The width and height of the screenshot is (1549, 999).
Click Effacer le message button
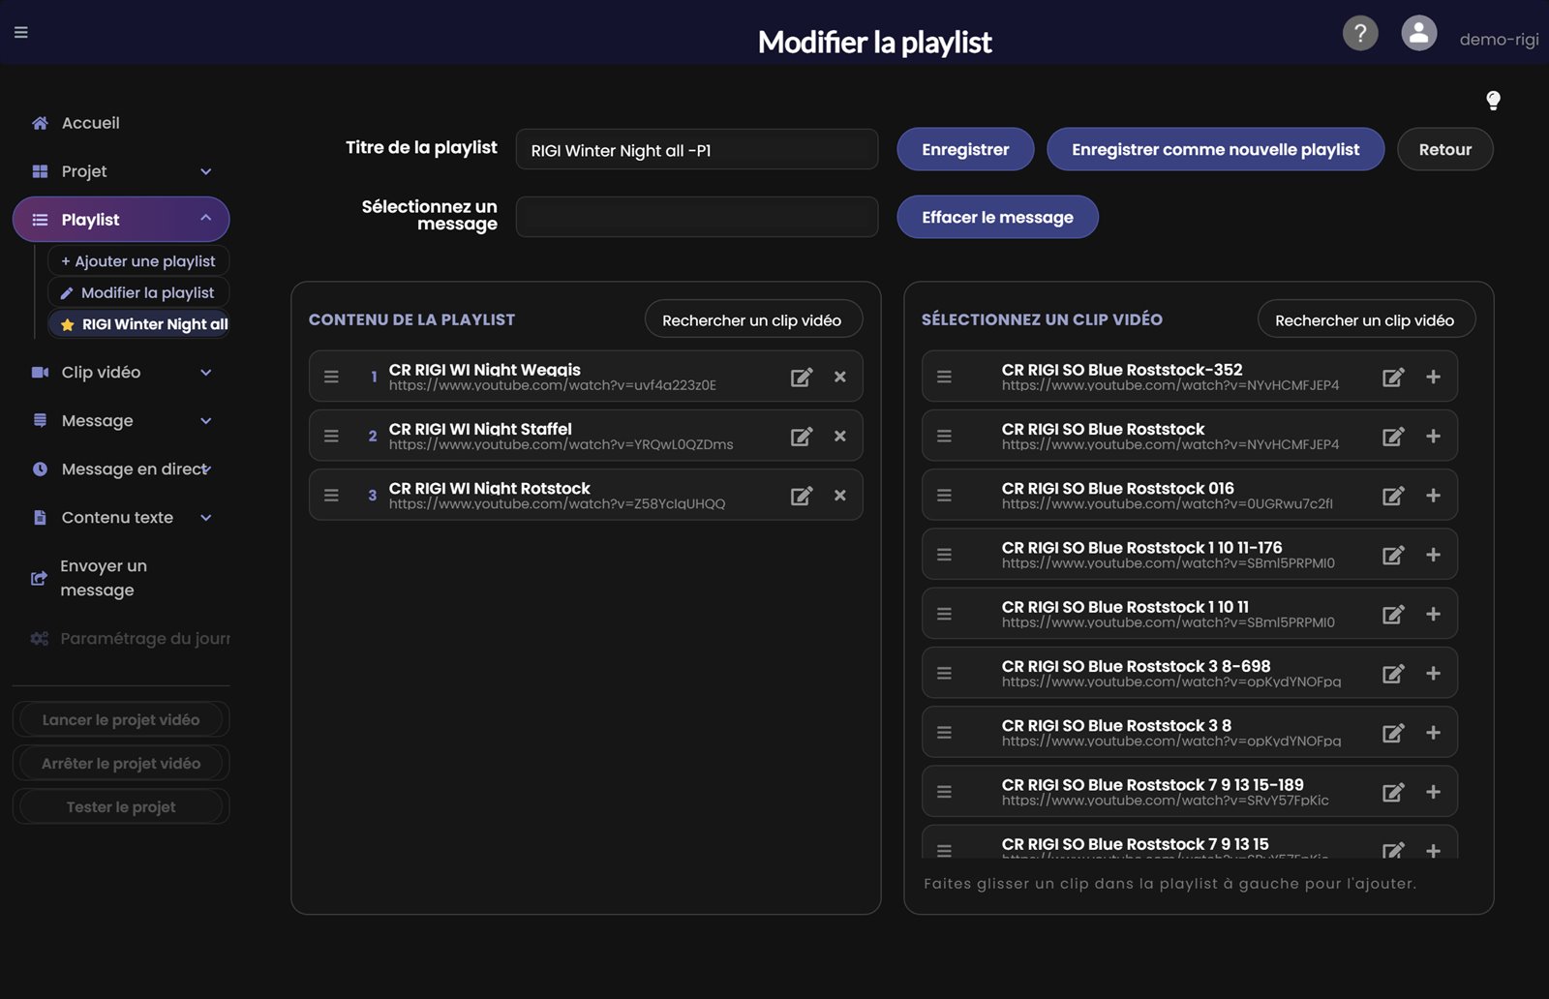997,217
